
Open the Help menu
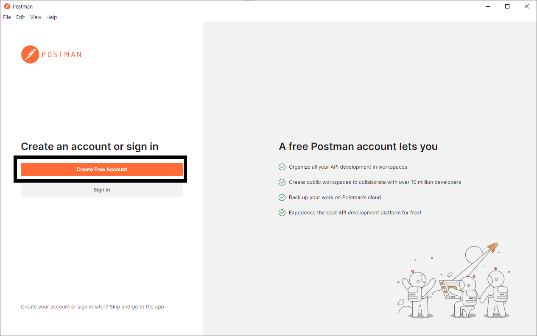click(51, 17)
